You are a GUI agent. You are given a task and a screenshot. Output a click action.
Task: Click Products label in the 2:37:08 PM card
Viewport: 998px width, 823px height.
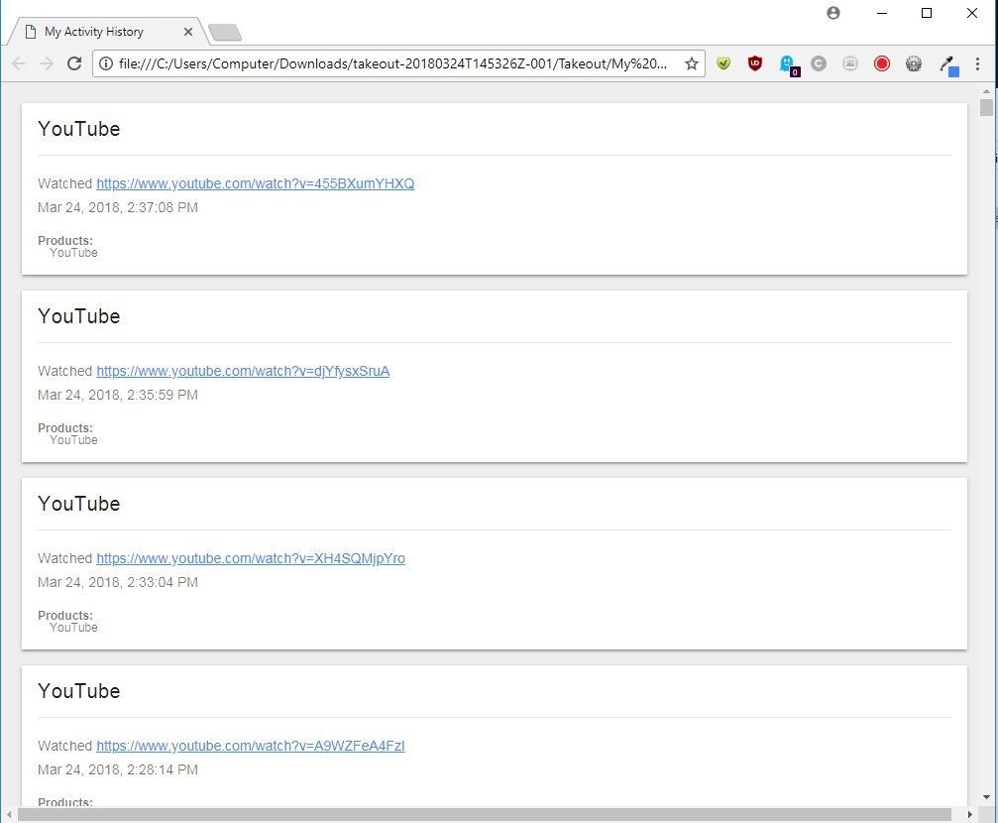(x=65, y=241)
